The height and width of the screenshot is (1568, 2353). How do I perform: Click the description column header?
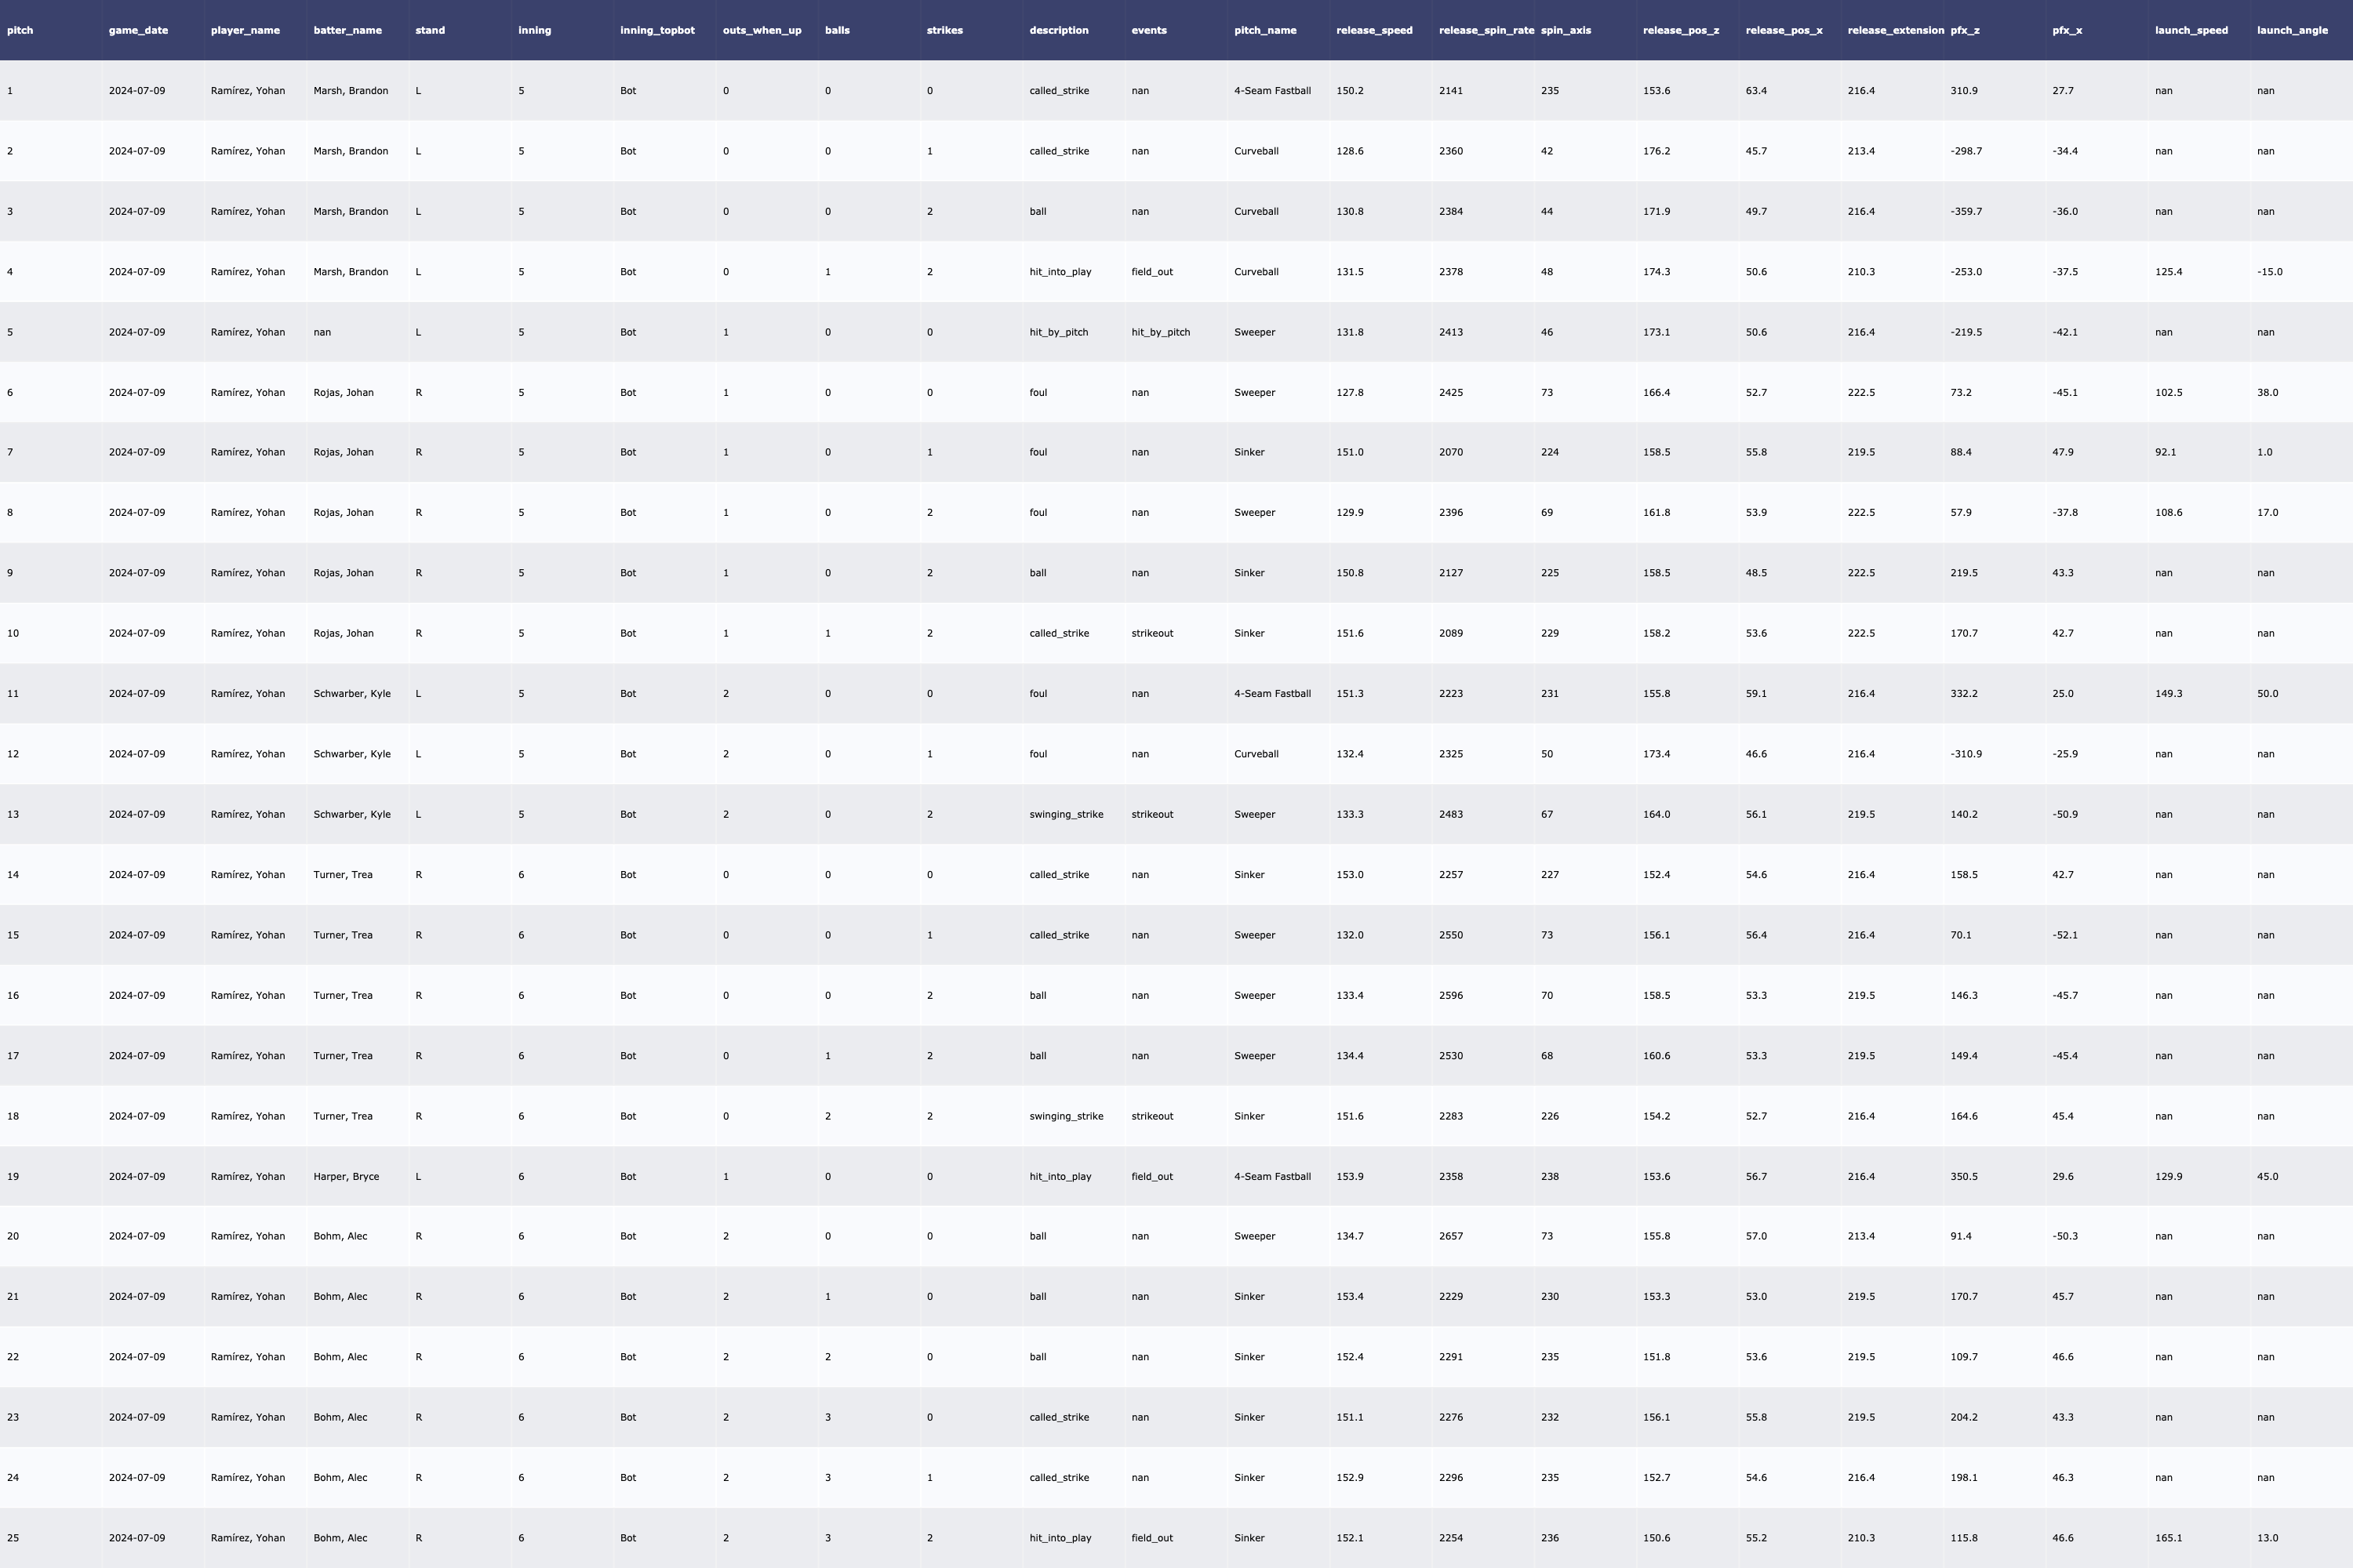tap(1058, 30)
